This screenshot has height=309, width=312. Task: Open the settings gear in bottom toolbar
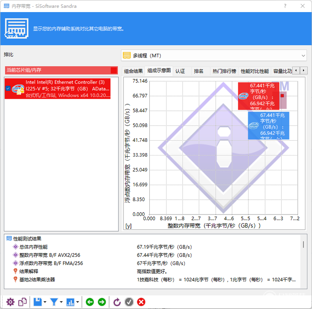click(11, 302)
